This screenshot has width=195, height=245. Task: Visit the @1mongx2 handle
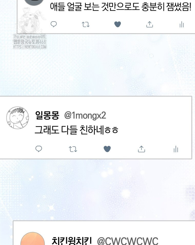[x=85, y=116]
